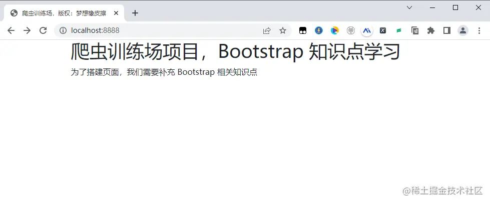Bookmark this tab with the star icon
Image resolution: width=490 pixels, height=203 pixels.
[283, 30]
